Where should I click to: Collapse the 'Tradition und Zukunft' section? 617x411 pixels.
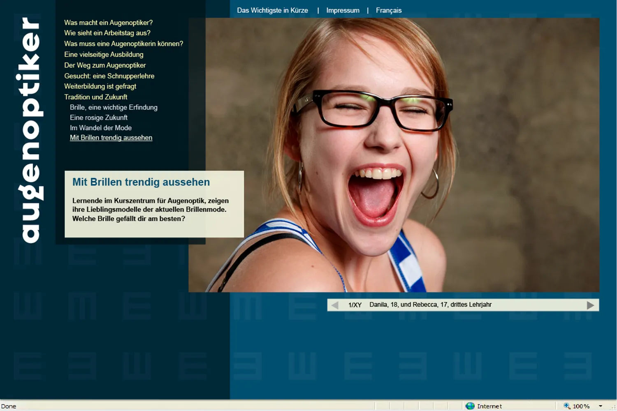click(x=95, y=97)
